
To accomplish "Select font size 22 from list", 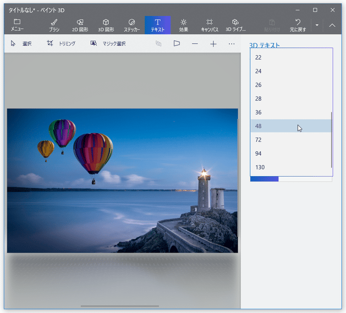I will coord(291,57).
